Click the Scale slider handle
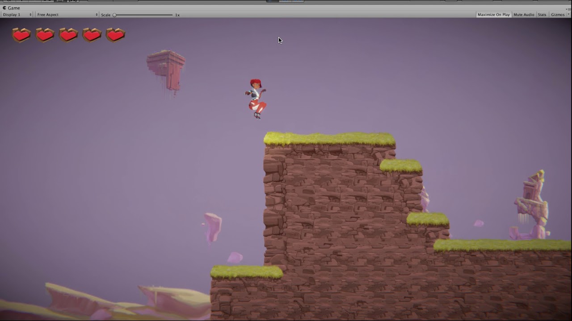 point(114,15)
